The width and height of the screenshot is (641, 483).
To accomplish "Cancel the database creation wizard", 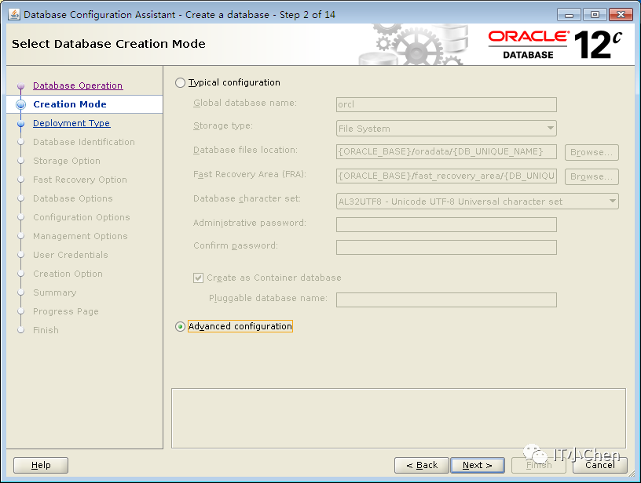I will pyautogui.click(x=599, y=465).
